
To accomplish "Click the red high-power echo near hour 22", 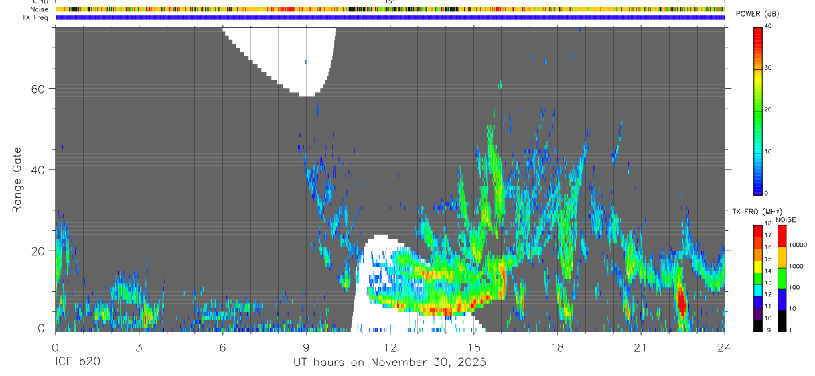I will click(x=680, y=302).
